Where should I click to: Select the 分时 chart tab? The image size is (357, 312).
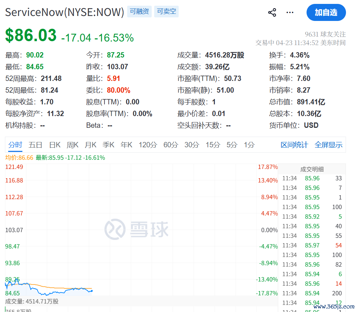(15, 145)
